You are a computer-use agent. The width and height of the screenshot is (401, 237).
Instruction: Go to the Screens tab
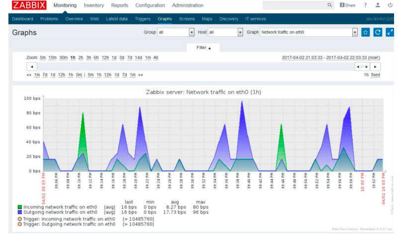tap(187, 19)
